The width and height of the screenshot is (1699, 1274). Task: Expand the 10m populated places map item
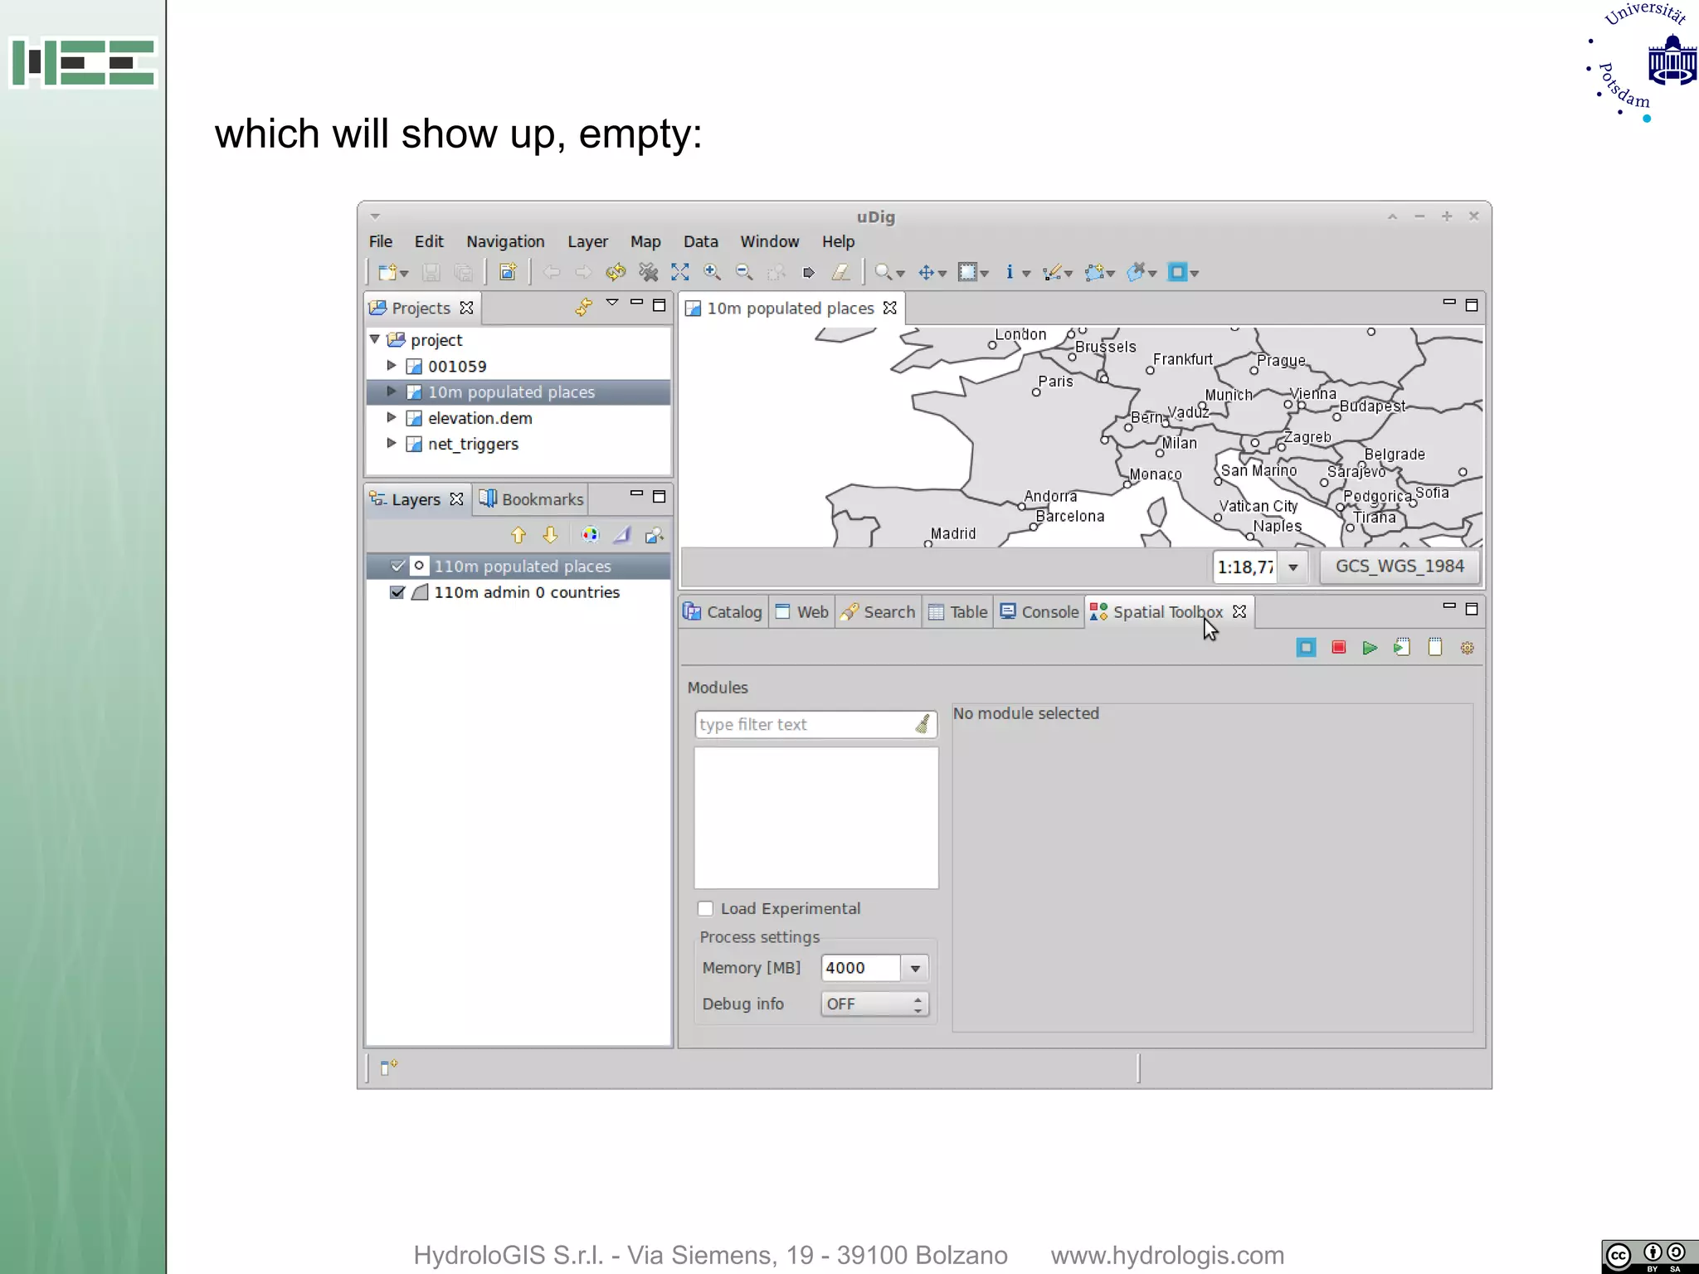click(392, 391)
